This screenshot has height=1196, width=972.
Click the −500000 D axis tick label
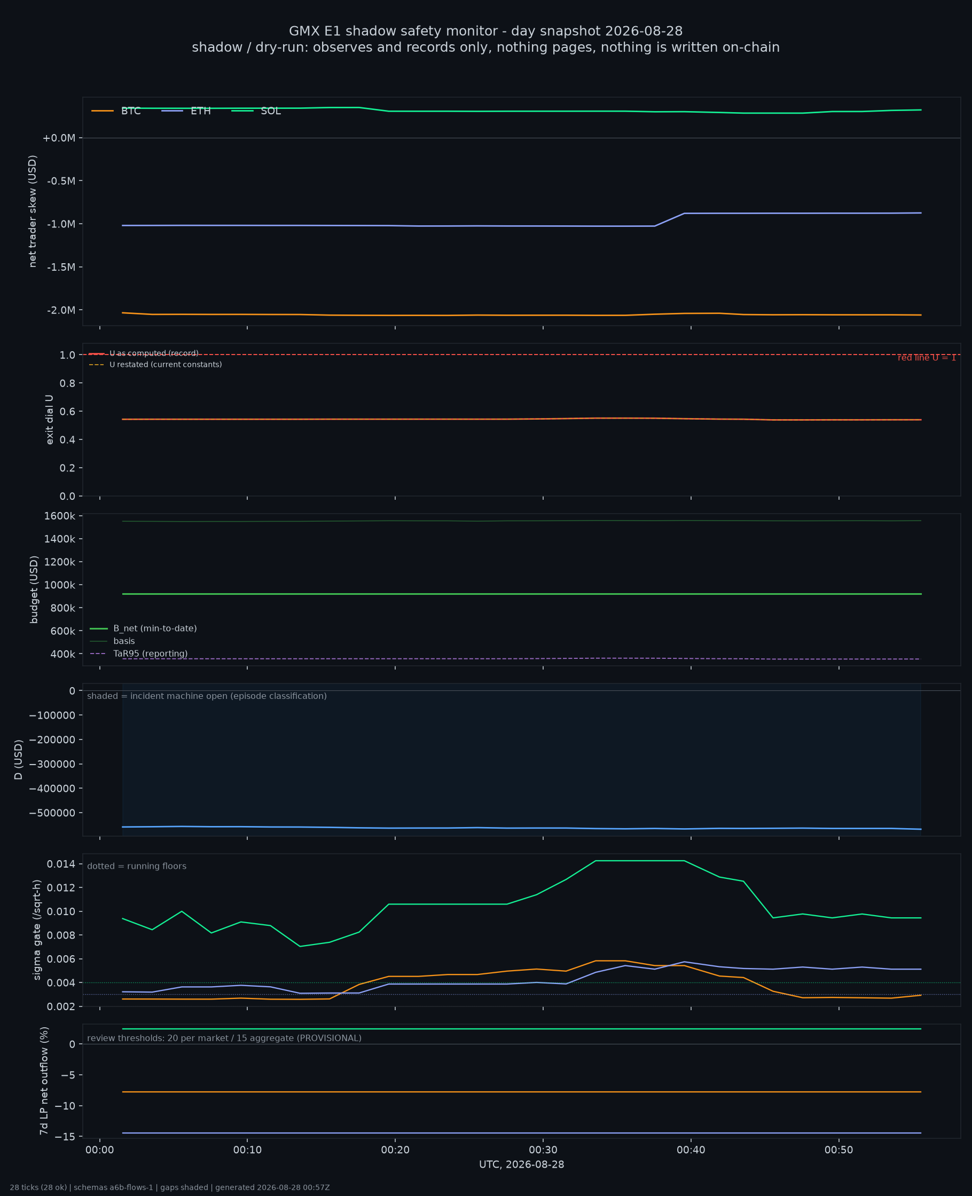[52, 813]
